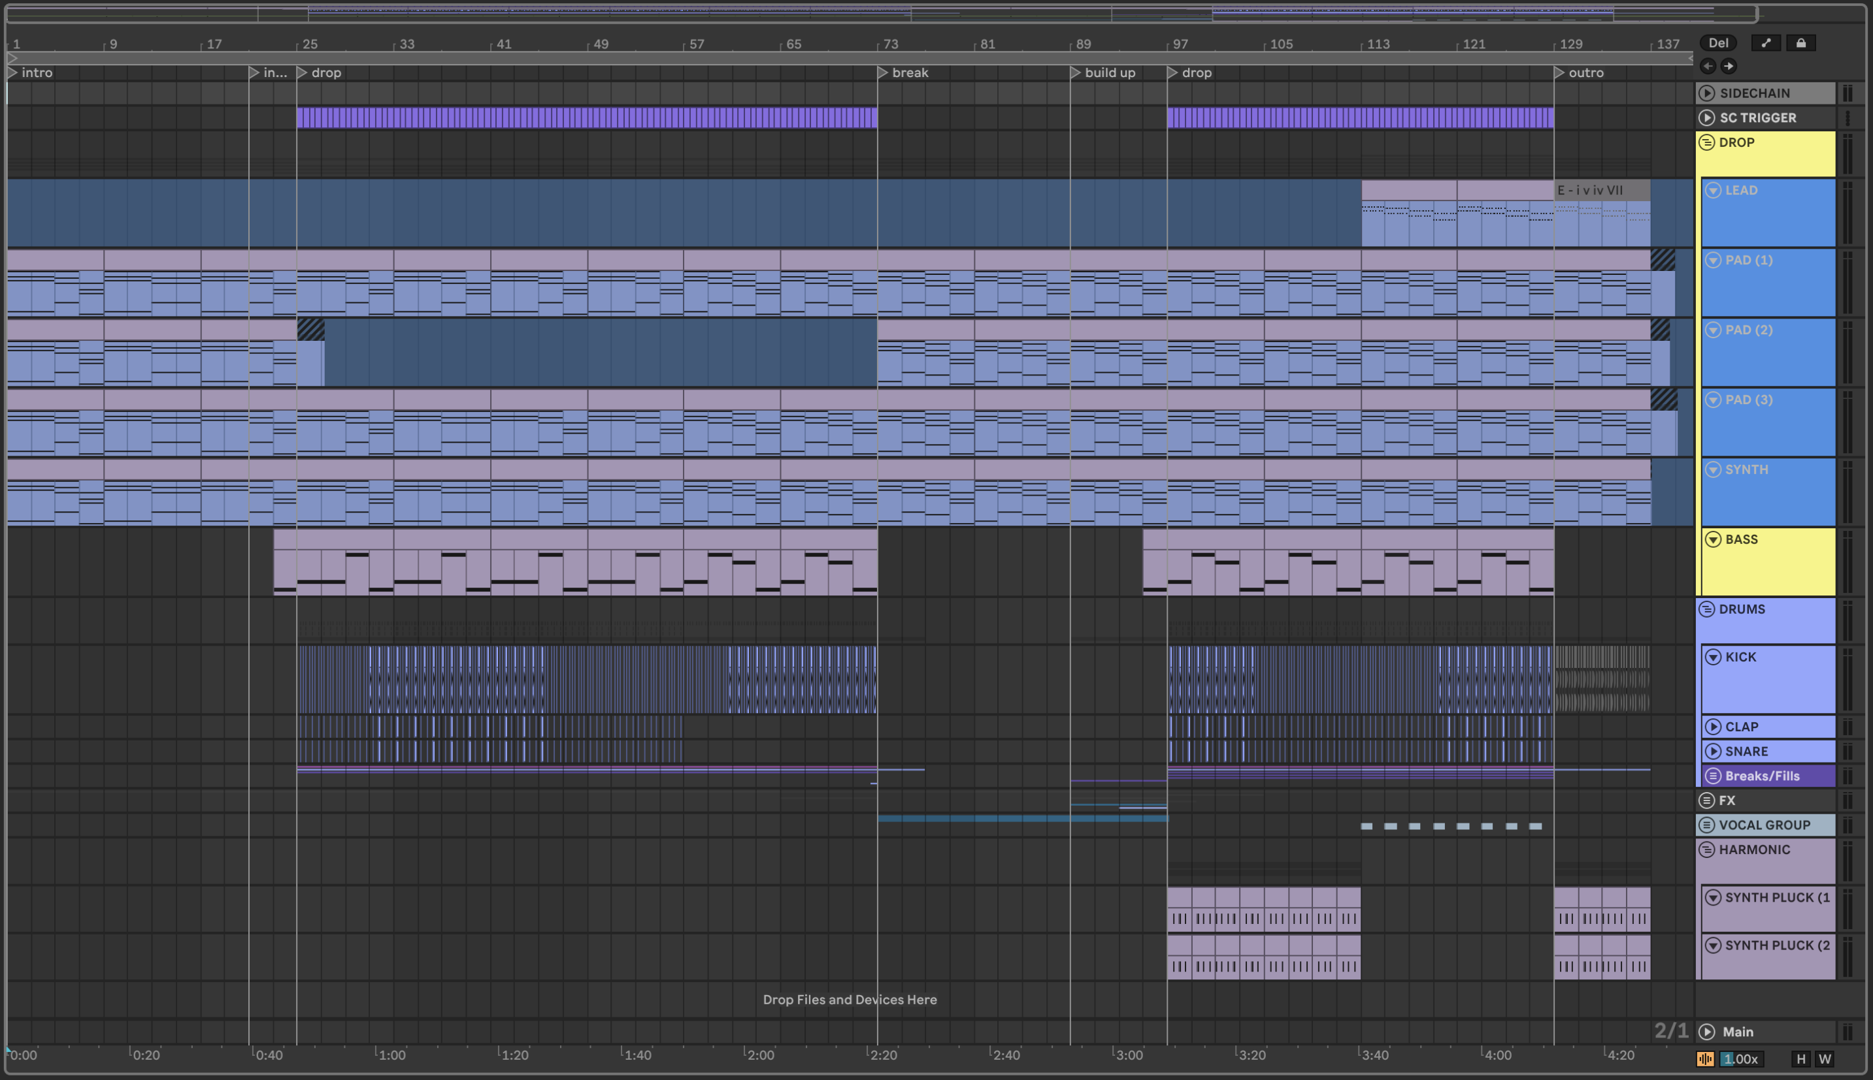The width and height of the screenshot is (1873, 1080).
Task: Toggle the optimize width W button
Action: (x=1824, y=1059)
